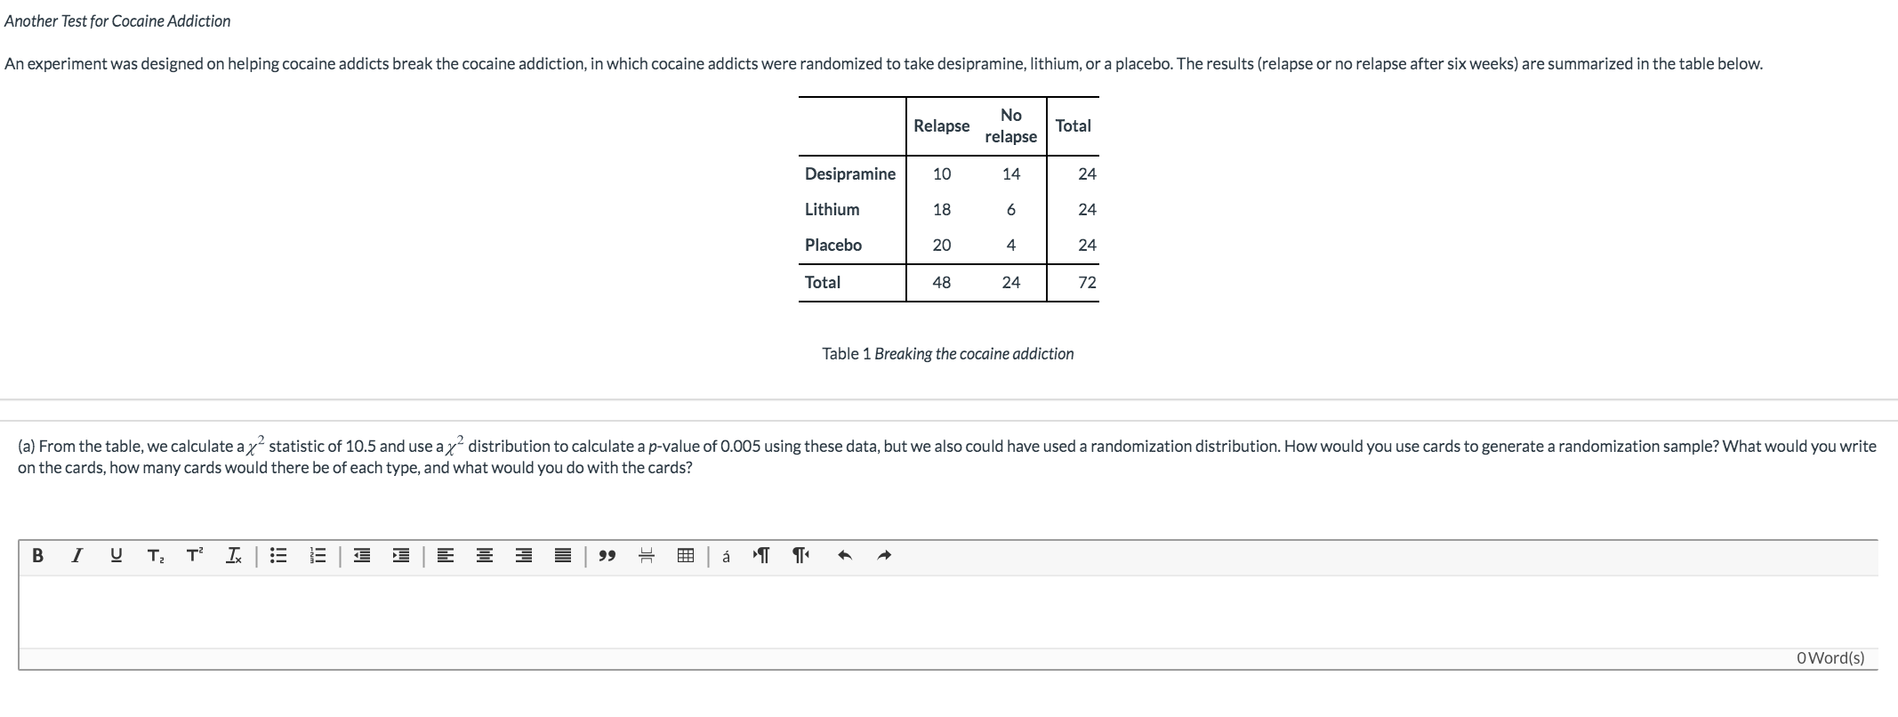Click the 'No relapse' column header

click(x=1011, y=126)
